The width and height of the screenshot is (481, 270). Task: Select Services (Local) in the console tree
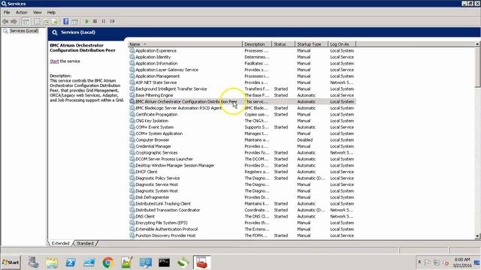(x=24, y=31)
